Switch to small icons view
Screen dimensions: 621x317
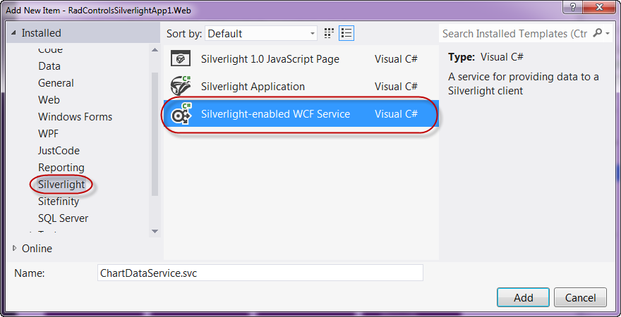click(329, 33)
